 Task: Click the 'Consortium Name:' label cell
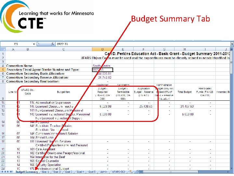tap(20, 66)
